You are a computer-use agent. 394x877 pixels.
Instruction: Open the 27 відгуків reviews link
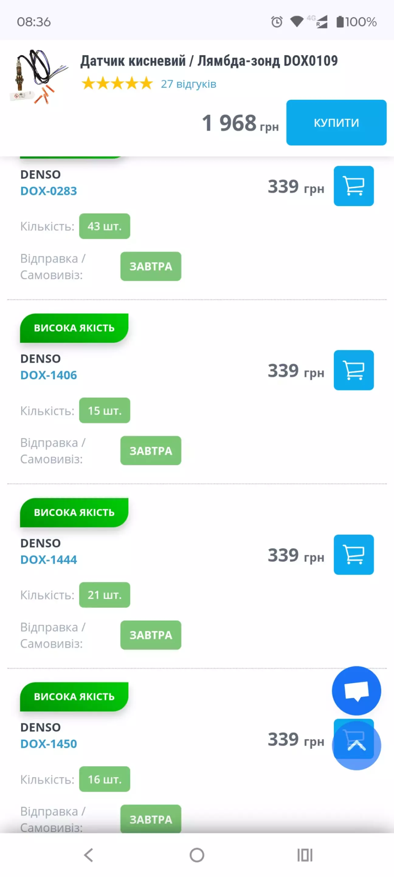pyautogui.click(x=188, y=84)
